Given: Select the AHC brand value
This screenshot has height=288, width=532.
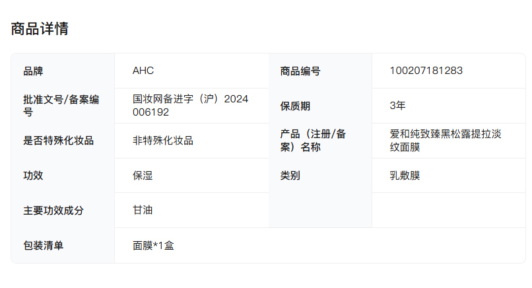Looking at the screenshot, I should click(143, 71).
